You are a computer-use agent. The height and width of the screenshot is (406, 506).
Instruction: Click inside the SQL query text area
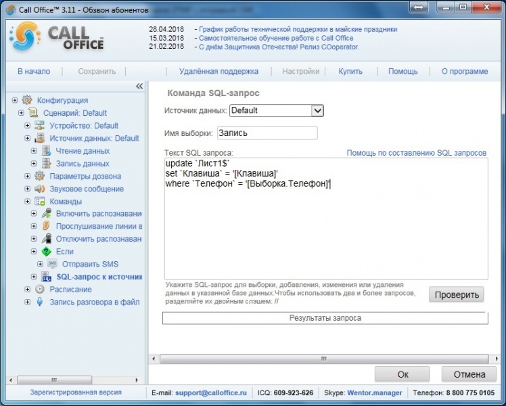(326, 219)
